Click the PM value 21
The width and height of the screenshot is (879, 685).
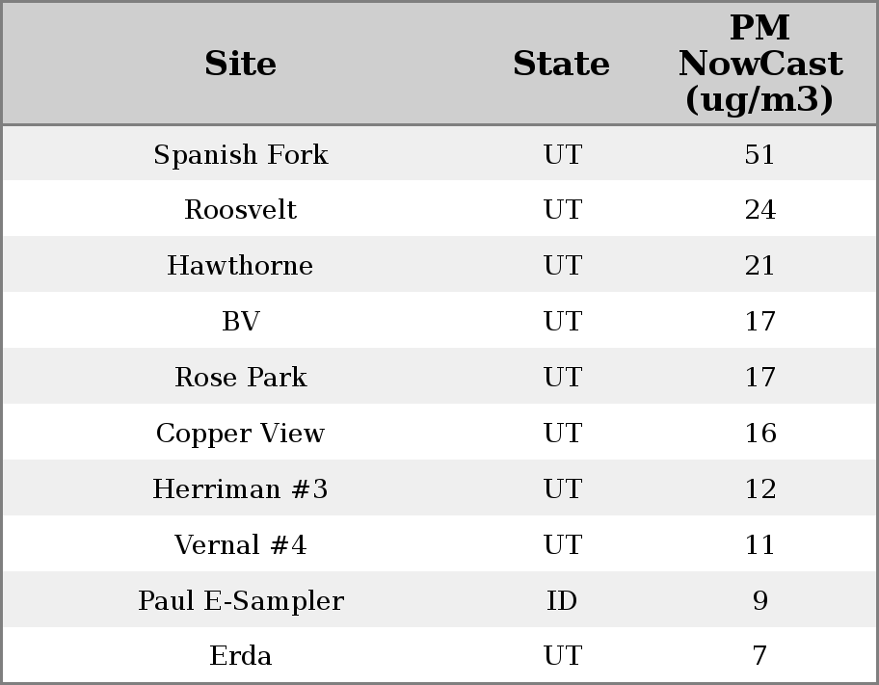click(x=759, y=266)
